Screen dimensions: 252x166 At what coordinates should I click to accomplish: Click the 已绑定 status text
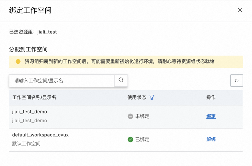(142, 139)
